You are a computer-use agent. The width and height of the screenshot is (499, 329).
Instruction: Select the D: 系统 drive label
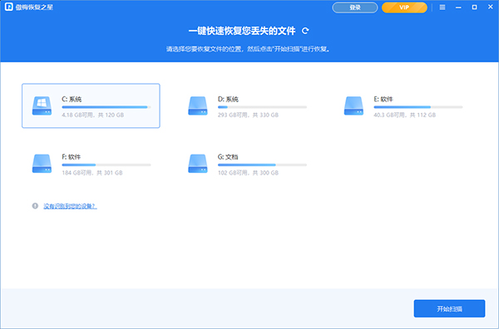(228, 99)
